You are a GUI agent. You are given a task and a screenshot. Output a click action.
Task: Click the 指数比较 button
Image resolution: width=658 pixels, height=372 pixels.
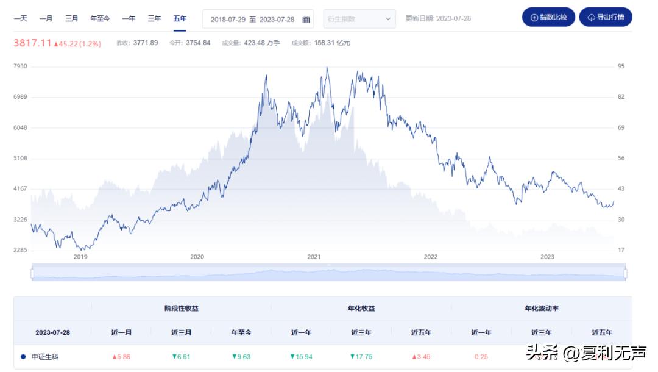[x=548, y=18]
